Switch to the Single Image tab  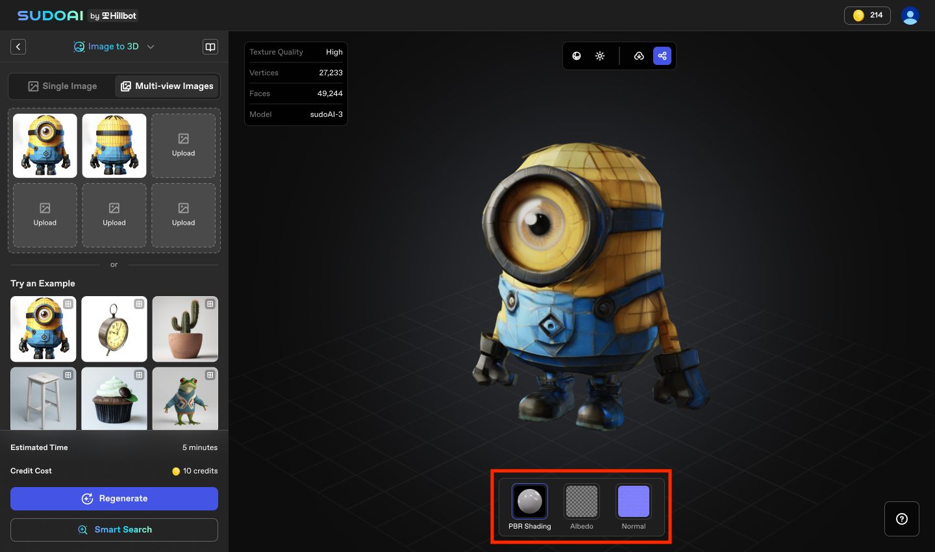click(62, 86)
